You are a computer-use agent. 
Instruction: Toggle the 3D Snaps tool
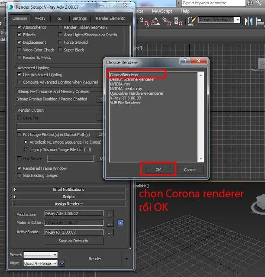click(x=144, y=21)
